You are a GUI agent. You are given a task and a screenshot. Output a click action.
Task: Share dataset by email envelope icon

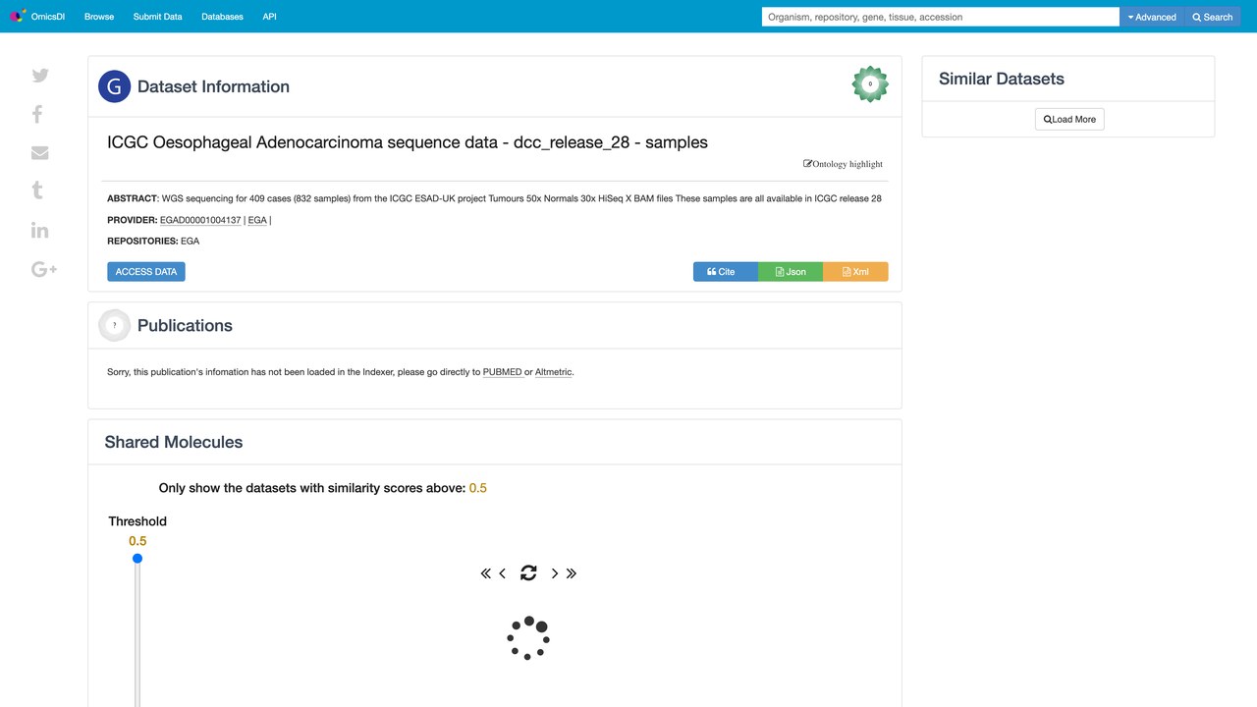point(40,152)
